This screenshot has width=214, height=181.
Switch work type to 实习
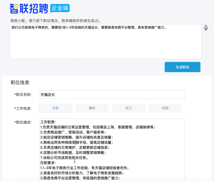click(128, 108)
